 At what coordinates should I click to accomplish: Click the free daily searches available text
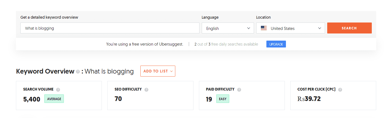tap(235, 44)
